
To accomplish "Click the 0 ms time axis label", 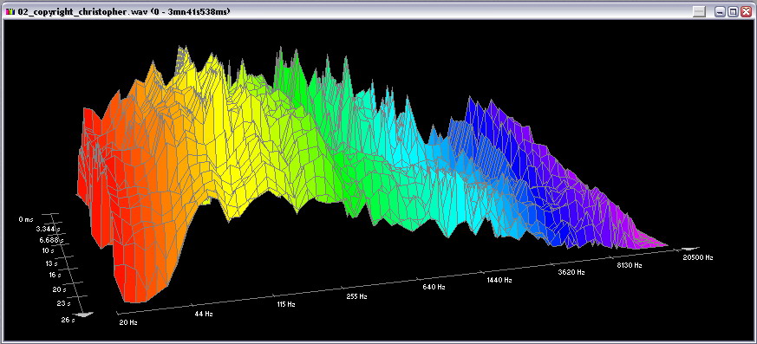I will [26, 219].
